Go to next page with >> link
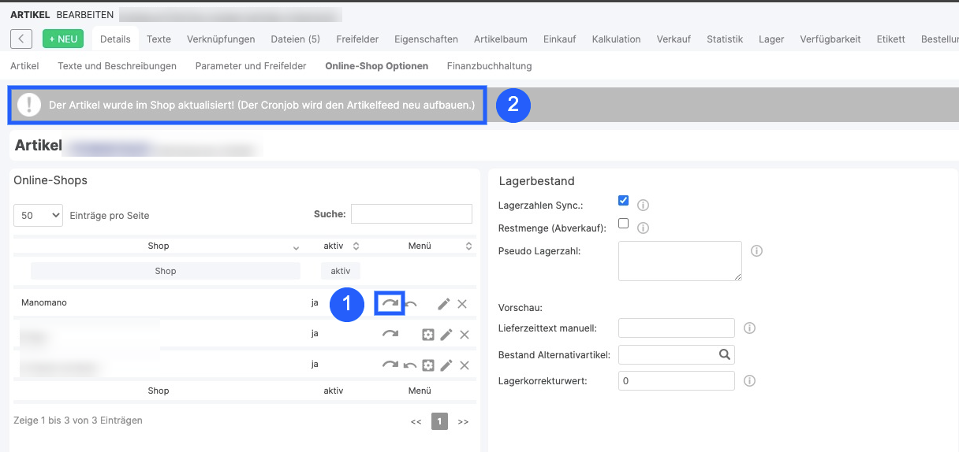The width and height of the screenshot is (959, 452). point(463,422)
